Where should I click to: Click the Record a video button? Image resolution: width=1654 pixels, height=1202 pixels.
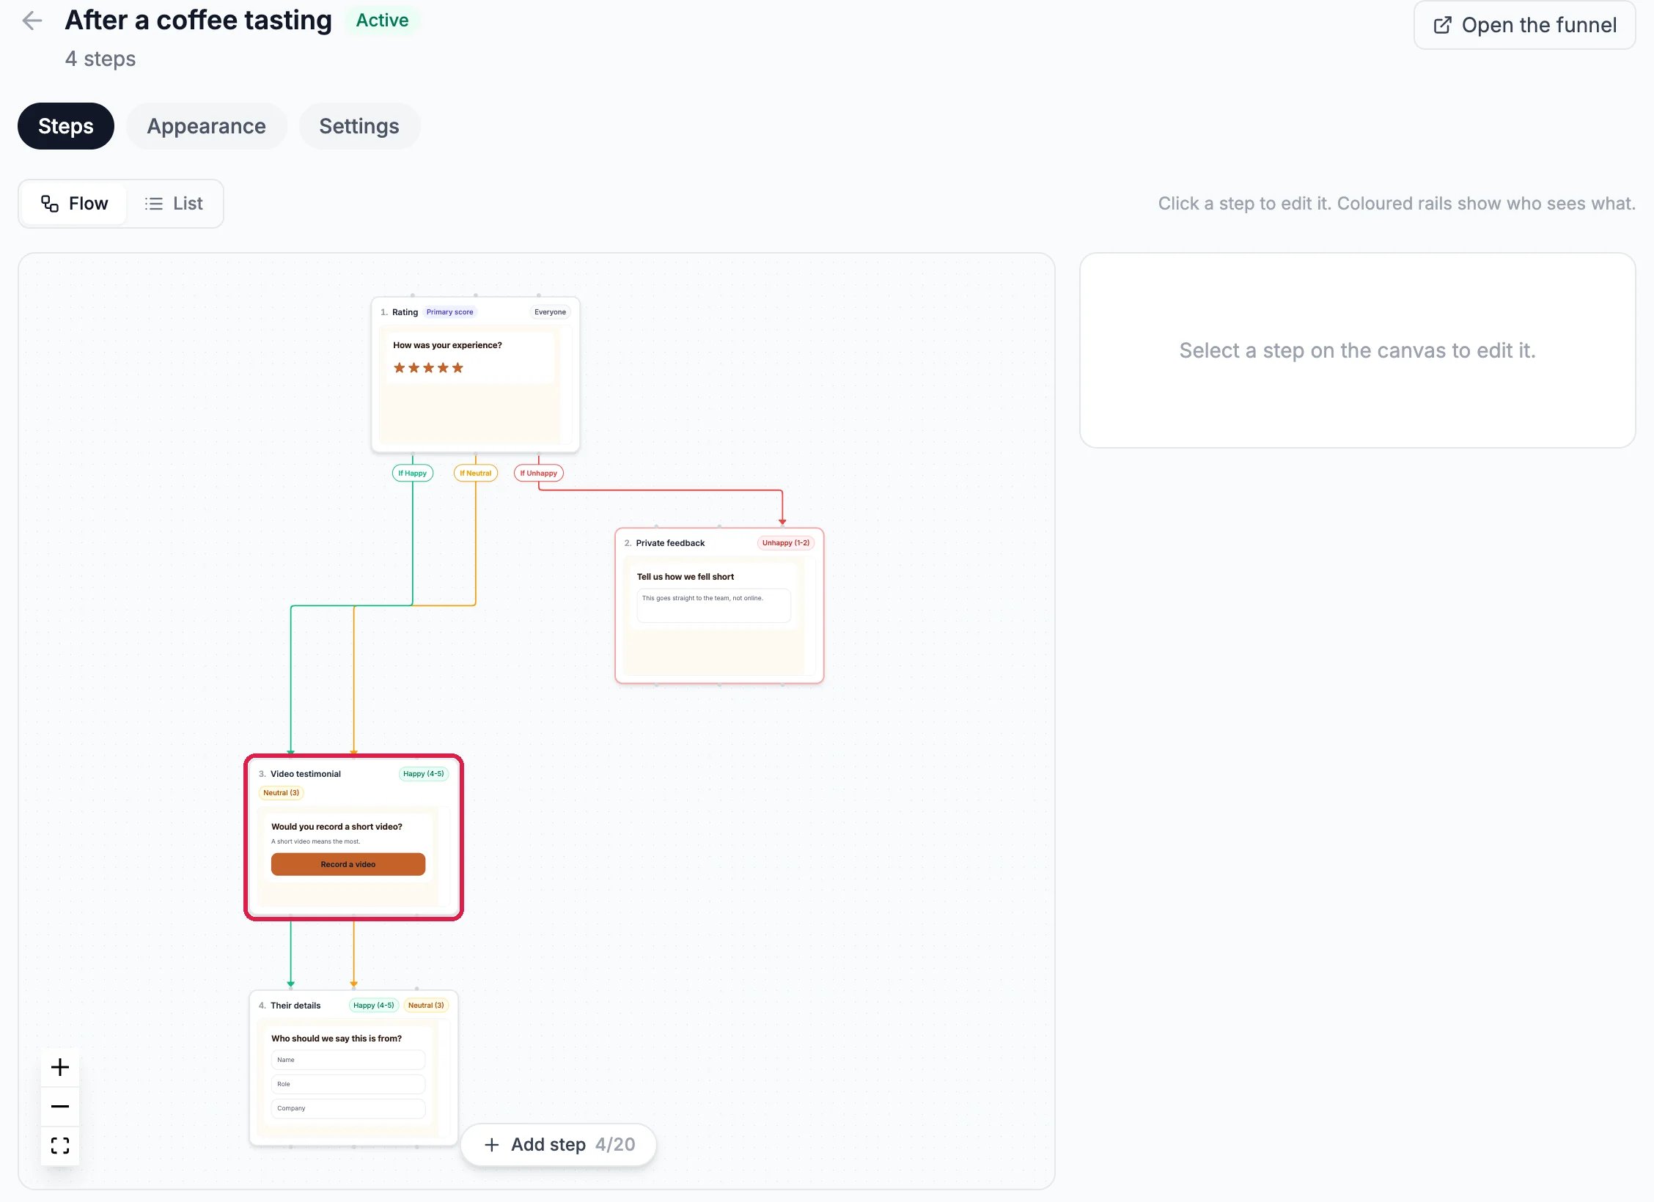click(348, 864)
